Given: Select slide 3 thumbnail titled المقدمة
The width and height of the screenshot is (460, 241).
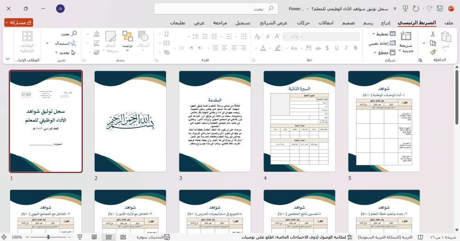Looking at the screenshot, I should [x=215, y=122].
